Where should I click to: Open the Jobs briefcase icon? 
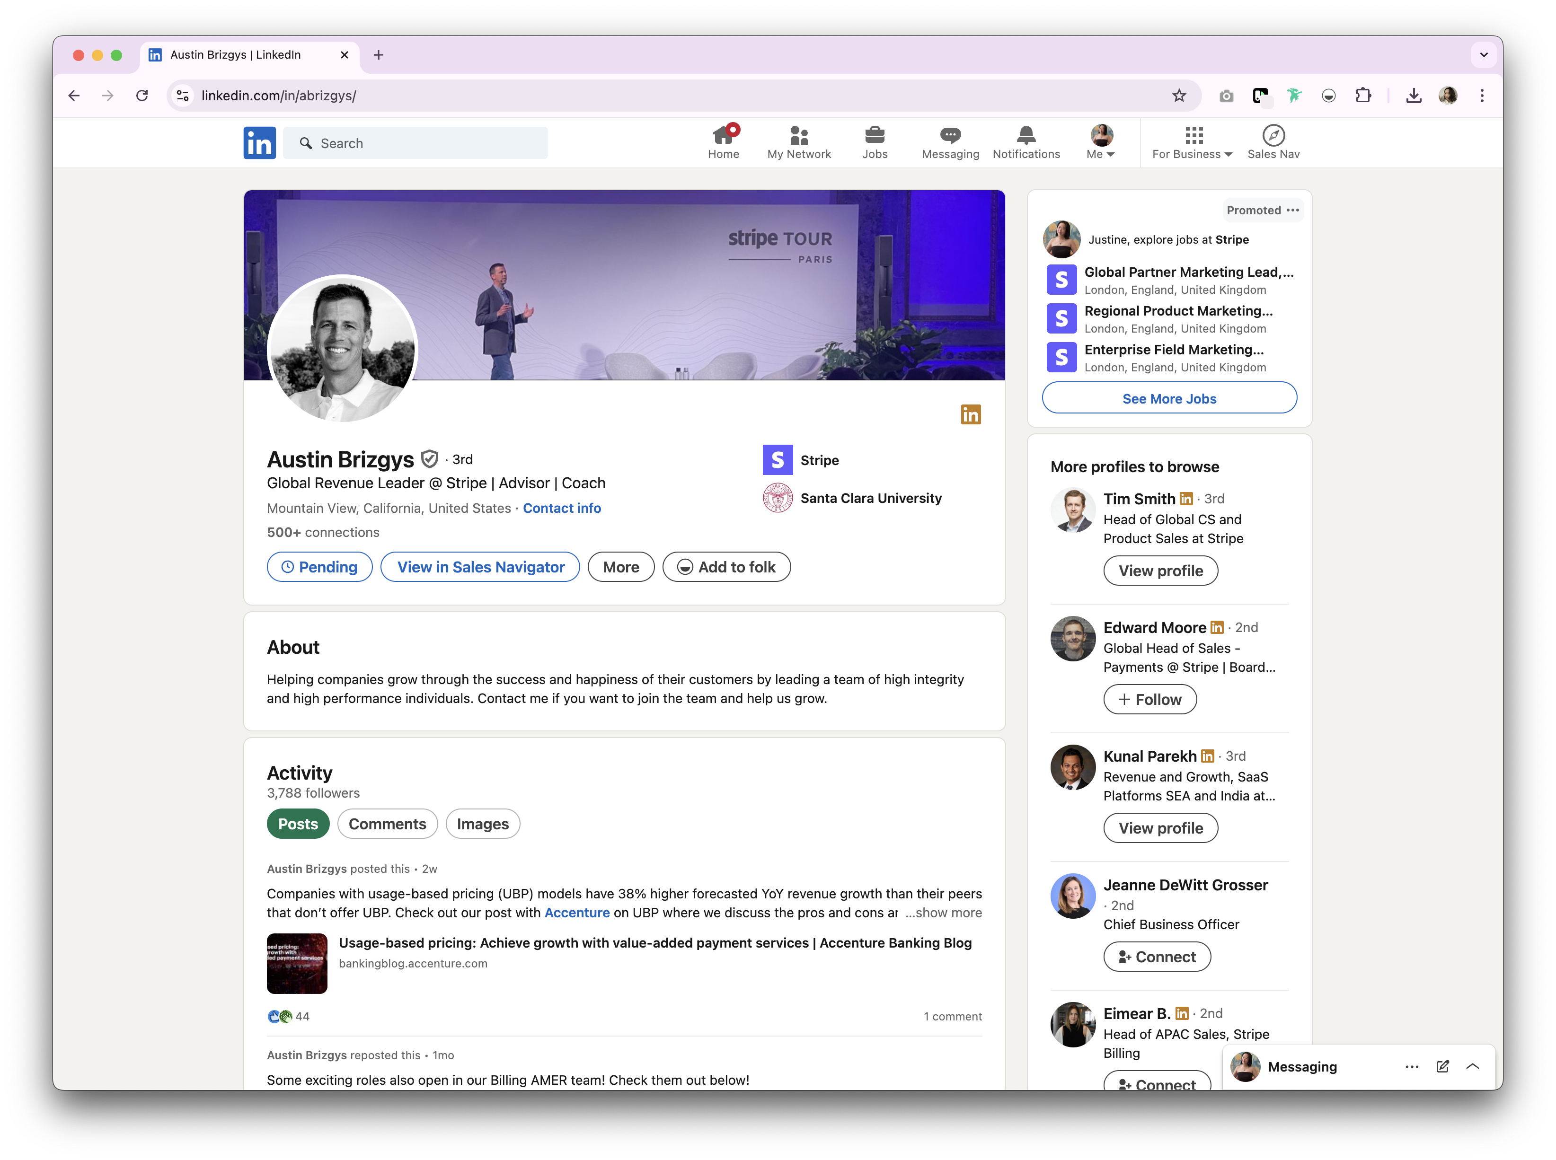[875, 135]
